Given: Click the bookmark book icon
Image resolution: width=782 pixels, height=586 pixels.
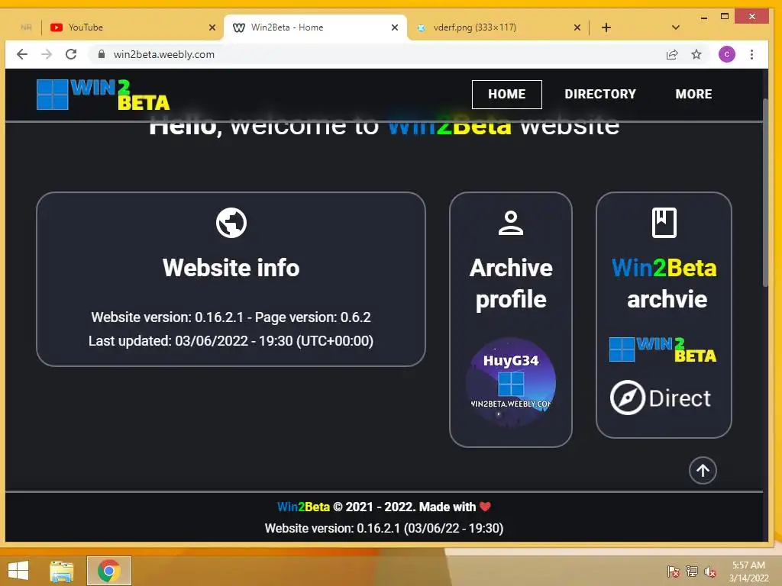Looking at the screenshot, I should pyautogui.click(x=664, y=223).
